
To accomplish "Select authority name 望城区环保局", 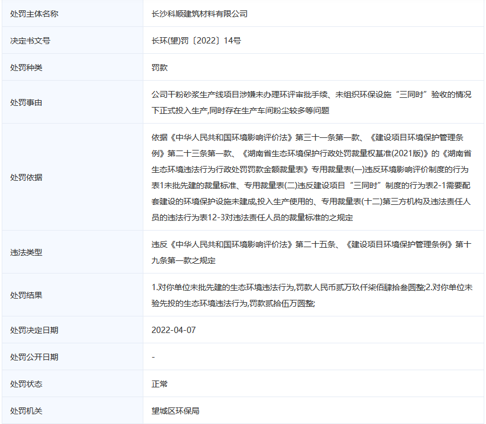I will (x=175, y=411).
